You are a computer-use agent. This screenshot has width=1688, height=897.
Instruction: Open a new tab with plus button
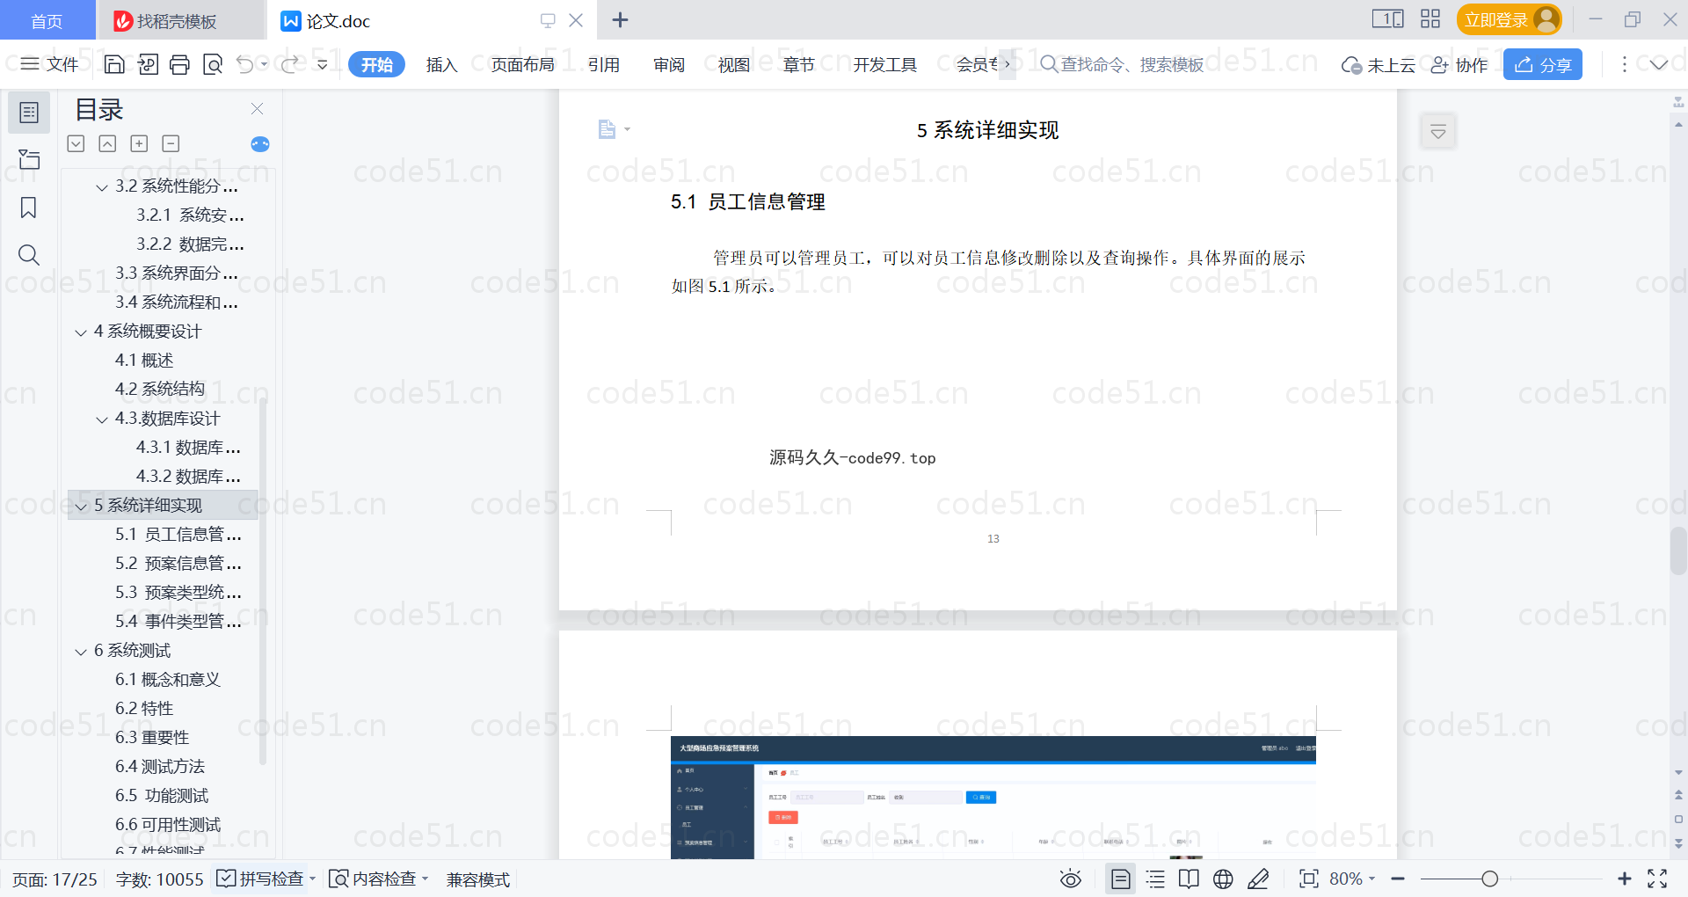(620, 19)
